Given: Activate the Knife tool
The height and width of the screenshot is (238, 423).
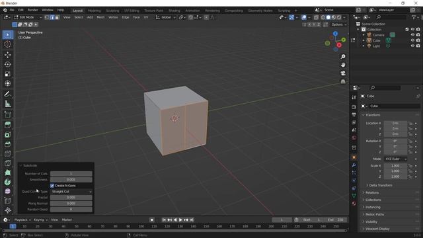Looking at the screenshot, I should coord(7,163).
